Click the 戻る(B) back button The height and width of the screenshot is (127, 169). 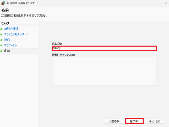(114, 121)
